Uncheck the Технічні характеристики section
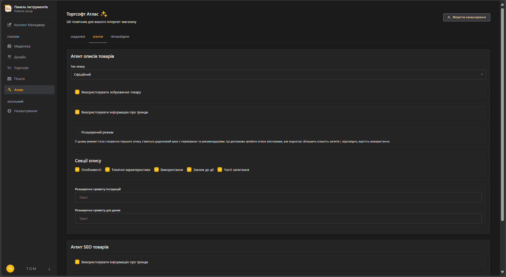Image resolution: width=506 pixels, height=277 pixels. (107, 170)
